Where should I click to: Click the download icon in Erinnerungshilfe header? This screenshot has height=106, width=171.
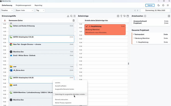point(68,16)
